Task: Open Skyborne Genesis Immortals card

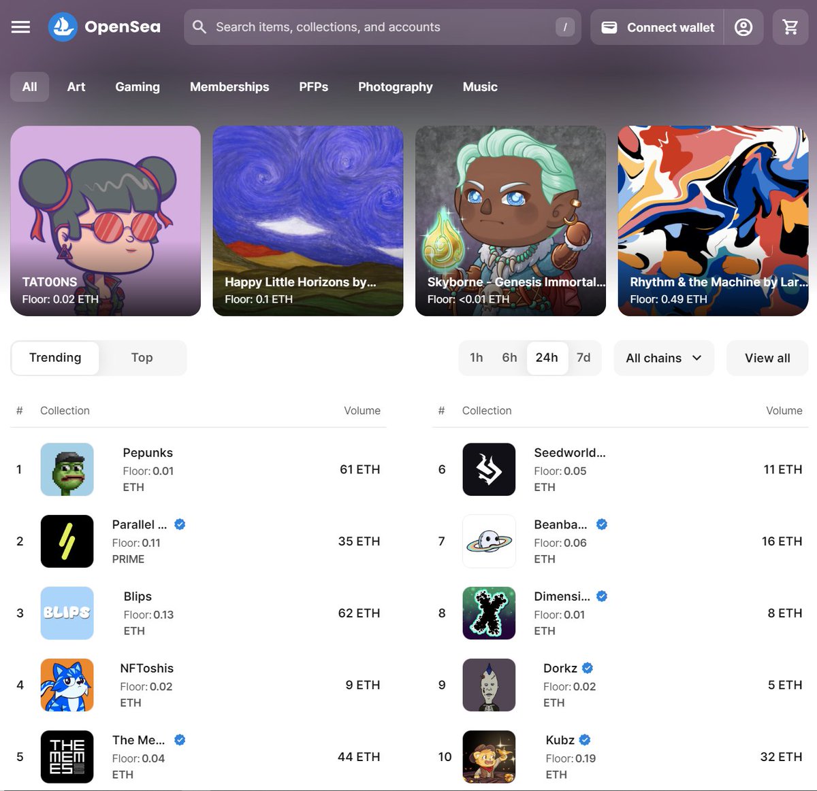Action: (511, 221)
